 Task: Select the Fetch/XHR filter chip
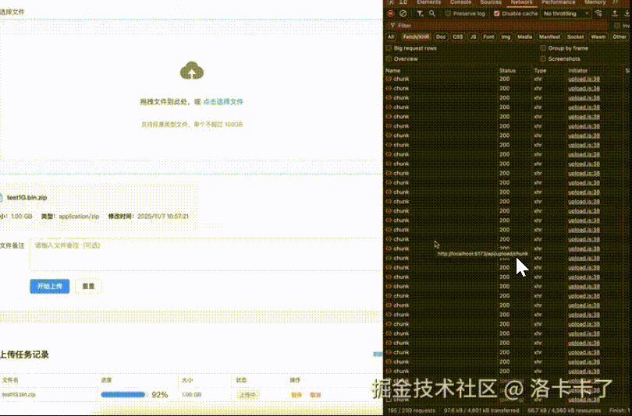point(416,37)
